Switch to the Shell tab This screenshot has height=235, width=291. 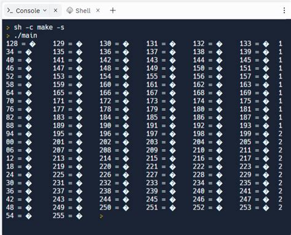tap(83, 10)
